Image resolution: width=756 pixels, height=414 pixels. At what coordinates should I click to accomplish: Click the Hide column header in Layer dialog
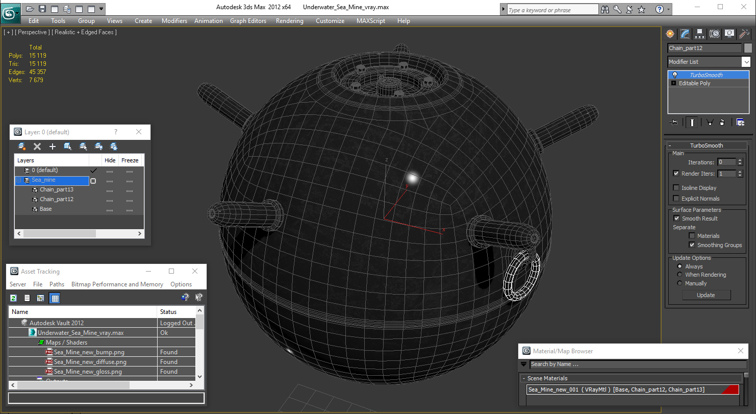tap(110, 160)
